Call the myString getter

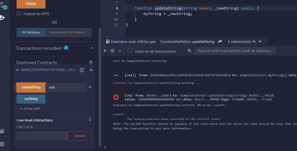[x=31, y=99]
